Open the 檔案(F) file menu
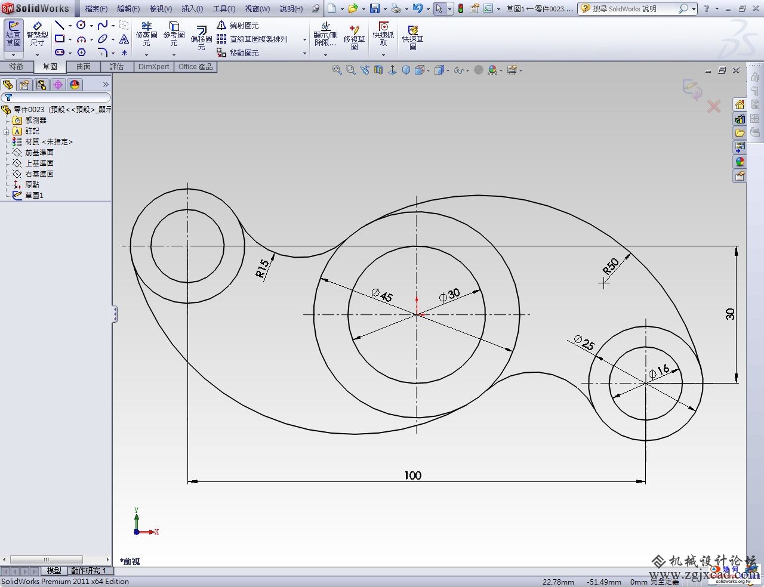Viewport: 764px width, 587px height. 96,8
